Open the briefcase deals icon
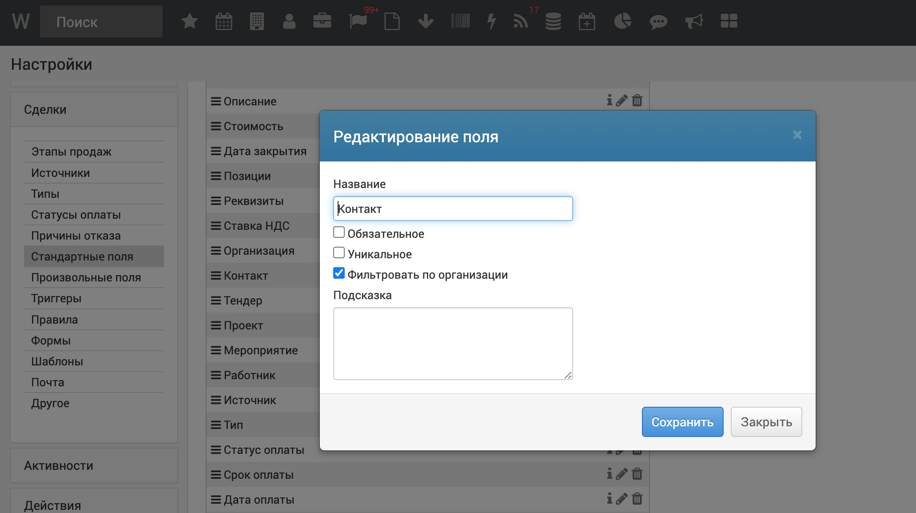The width and height of the screenshot is (916, 513). 322,21
